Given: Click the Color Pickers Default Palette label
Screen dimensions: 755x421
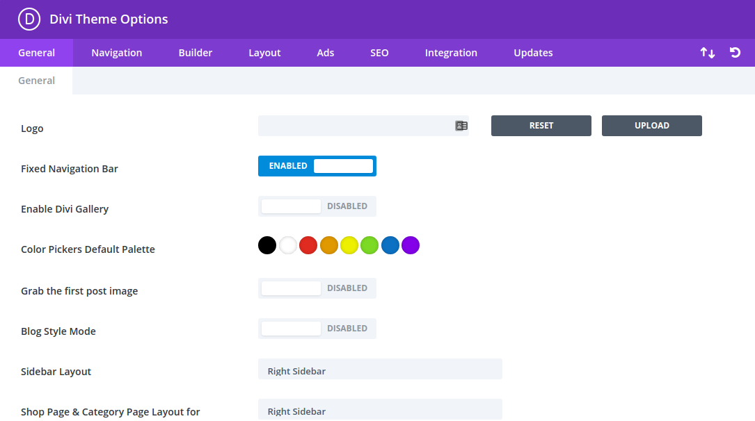Looking at the screenshot, I should pos(88,249).
